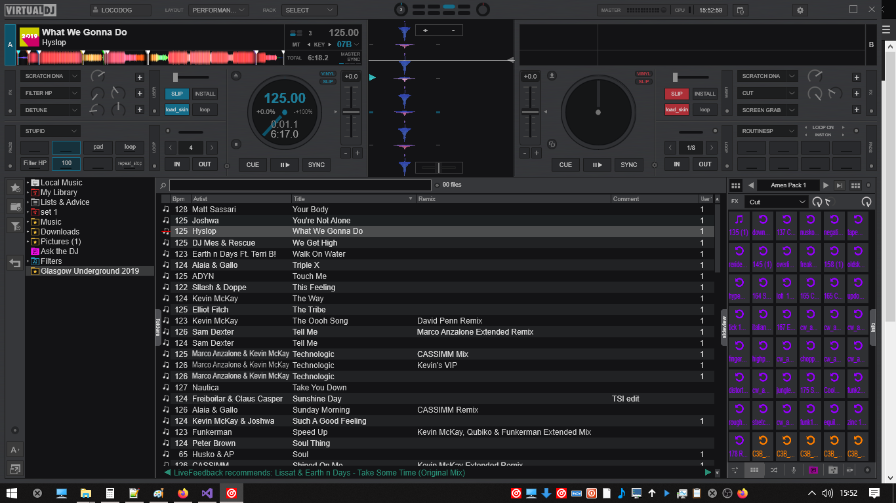Screen dimensions: 896x503
Task: Open the favorites star sidebar icon
Action: (x=14, y=187)
